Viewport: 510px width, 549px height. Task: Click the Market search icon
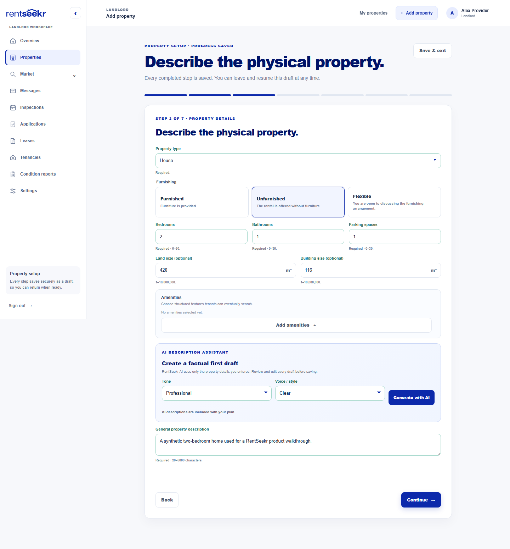pyautogui.click(x=13, y=74)
